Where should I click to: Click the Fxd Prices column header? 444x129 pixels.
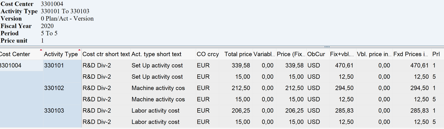coord(410,54)
